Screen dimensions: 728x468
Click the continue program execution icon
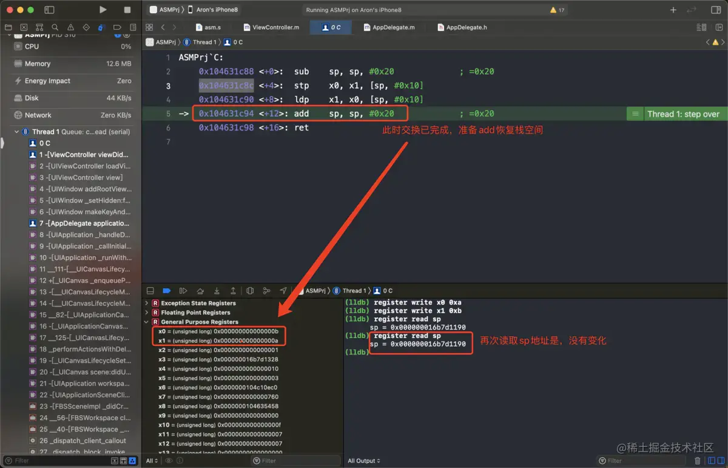click(x=183, y=291)
